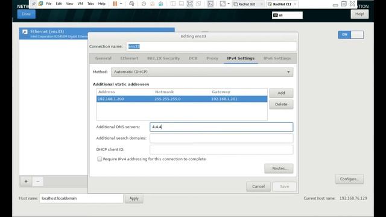Viewport: 386px width, 217px height.
Task: Switch to the RedHat GUI tab
Action: [247, 4]
